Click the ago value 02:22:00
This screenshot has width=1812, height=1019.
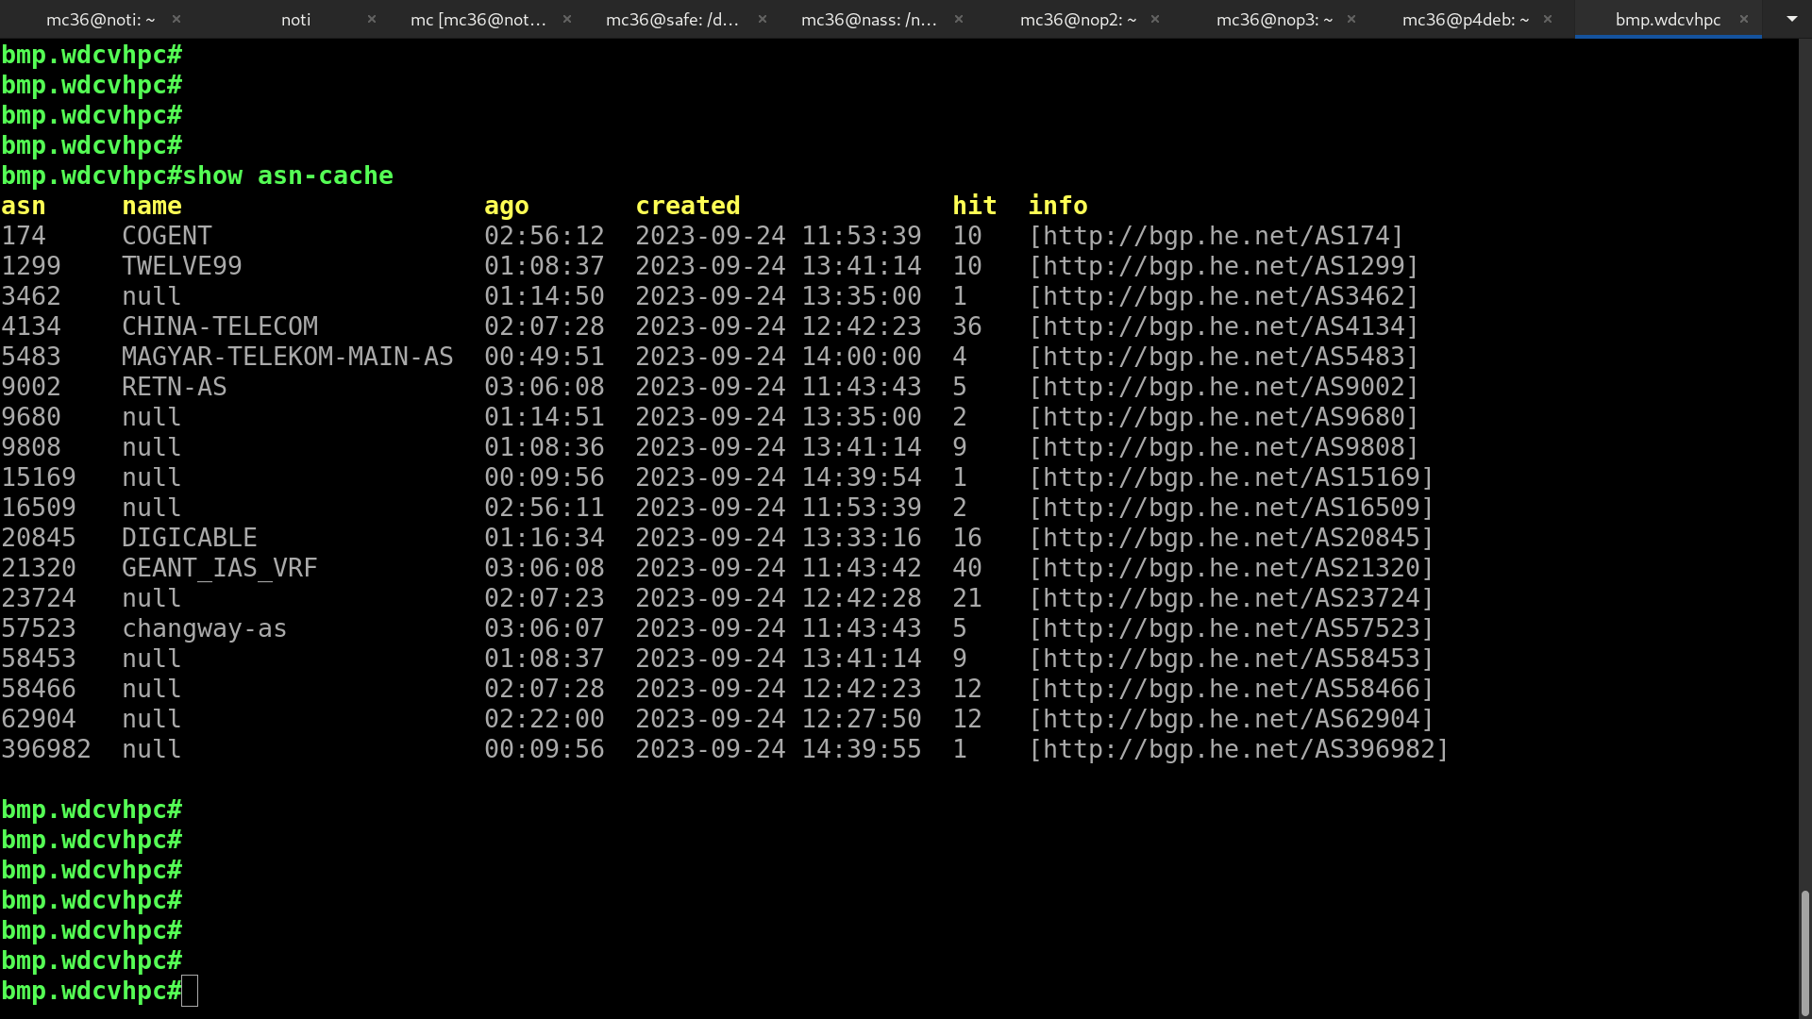point(545,719)
